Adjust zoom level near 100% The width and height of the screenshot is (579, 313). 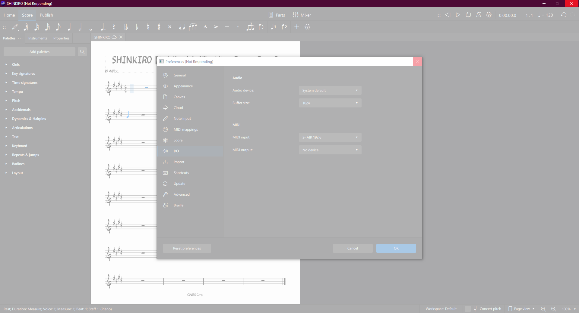tap(567, 309)
